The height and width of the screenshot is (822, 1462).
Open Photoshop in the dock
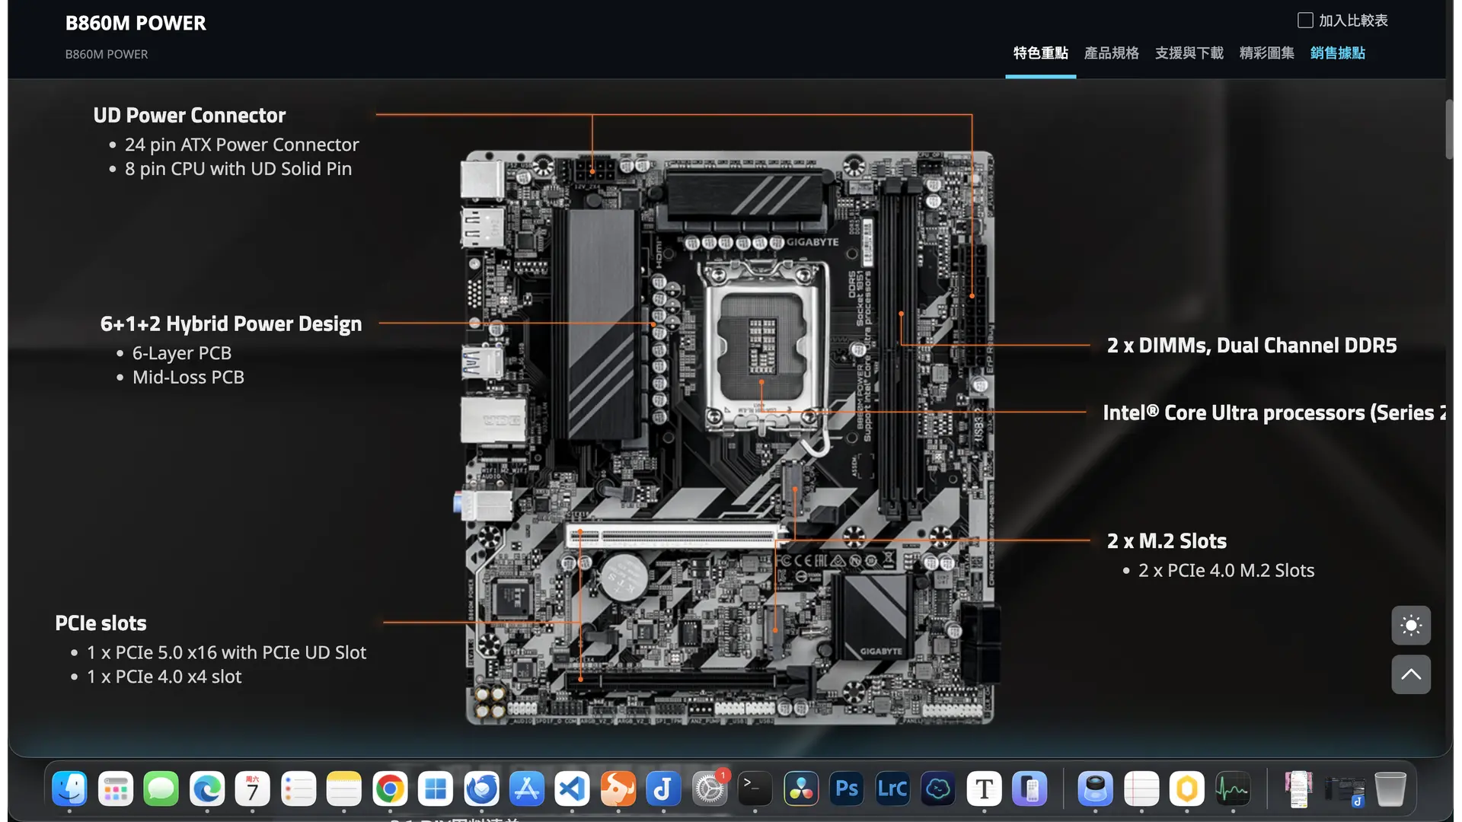point(847,789)
